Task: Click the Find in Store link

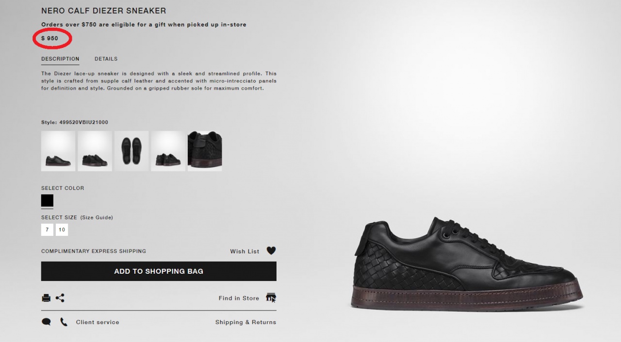Action: click(239, 298)
